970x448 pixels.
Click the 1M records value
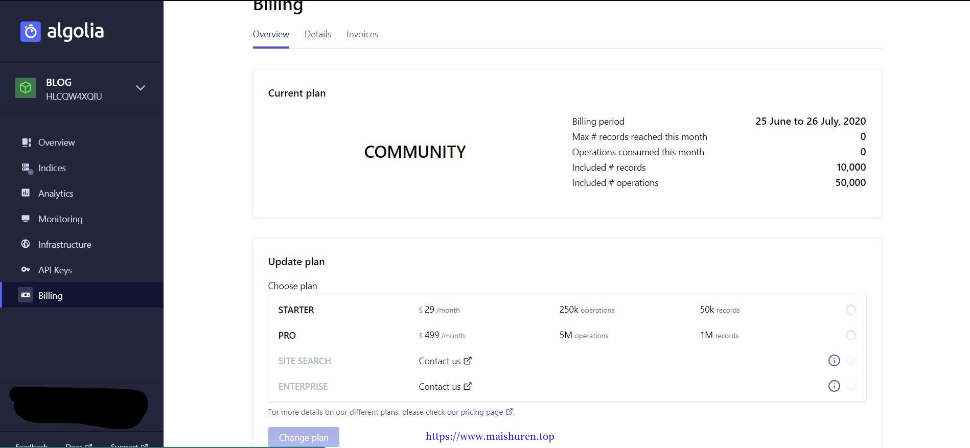tap(719, 336)
